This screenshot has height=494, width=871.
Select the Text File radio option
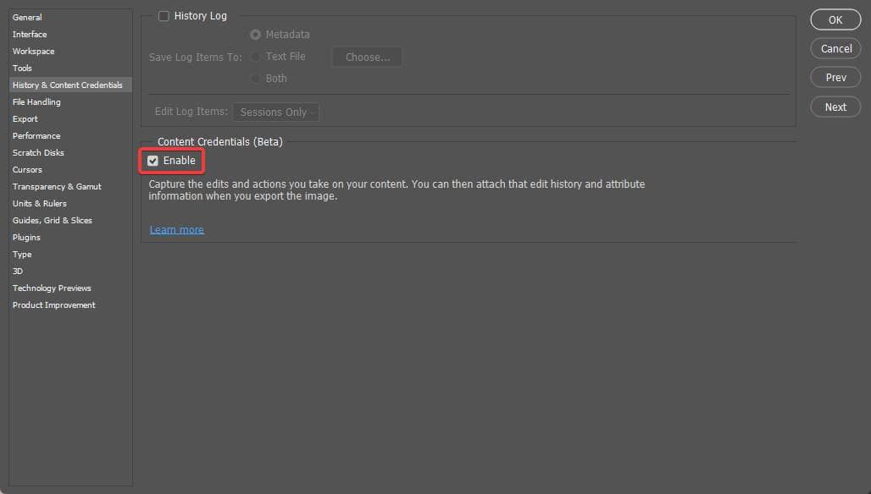(x=255, y=57)
